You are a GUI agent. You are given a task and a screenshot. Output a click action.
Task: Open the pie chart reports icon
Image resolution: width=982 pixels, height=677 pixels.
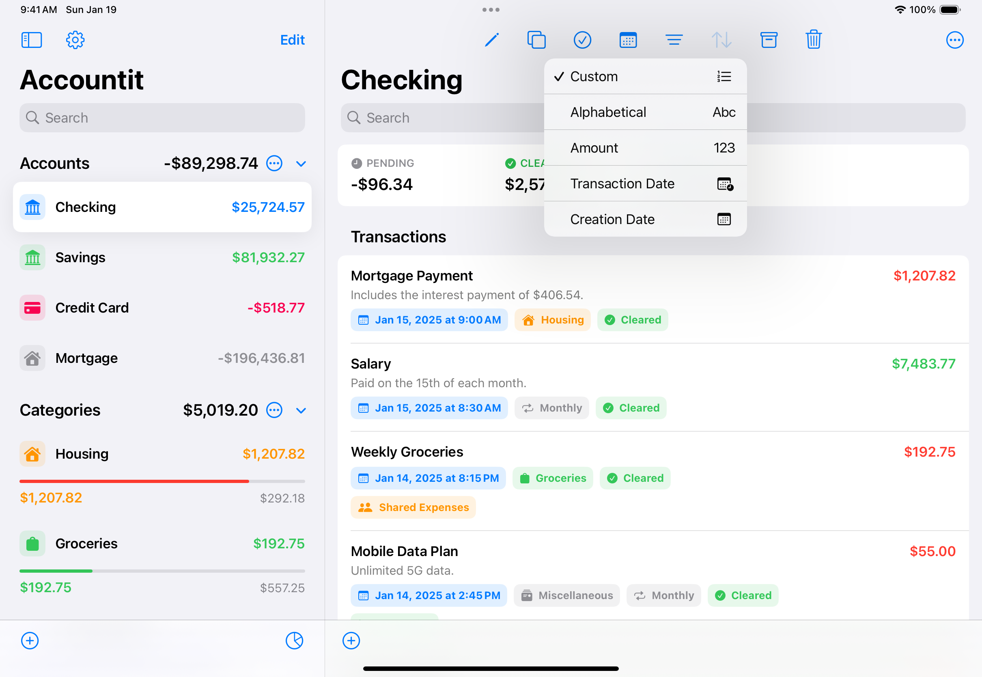coord(294,640)
